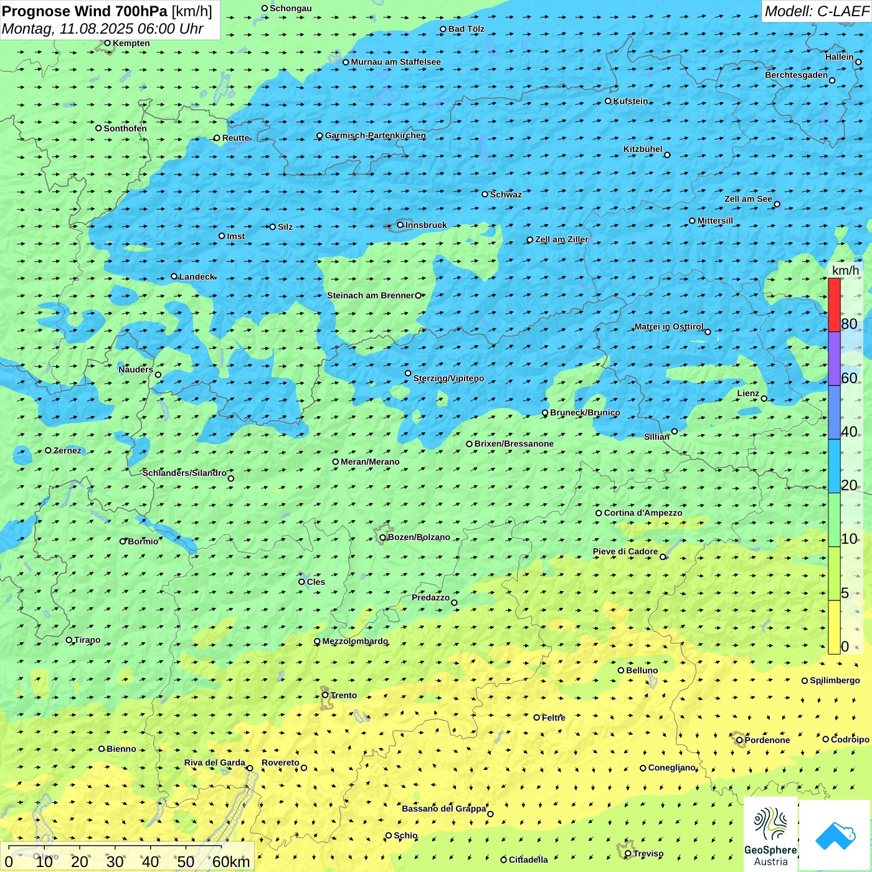This screenshot has height=872, width=872.
Task: Click the 'Prognose Wind 700hPa [km/h]' title
Action: (107, 11)
